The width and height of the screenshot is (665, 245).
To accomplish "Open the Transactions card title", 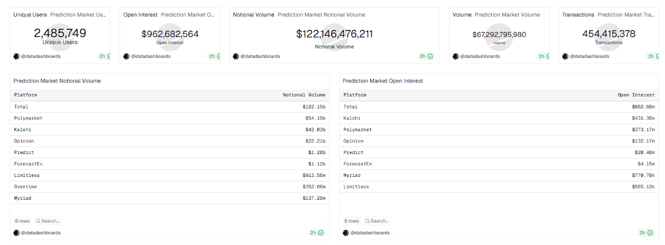I will (578, 15).
